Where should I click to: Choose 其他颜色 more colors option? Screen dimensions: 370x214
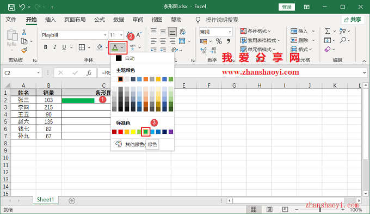point(135,144)
